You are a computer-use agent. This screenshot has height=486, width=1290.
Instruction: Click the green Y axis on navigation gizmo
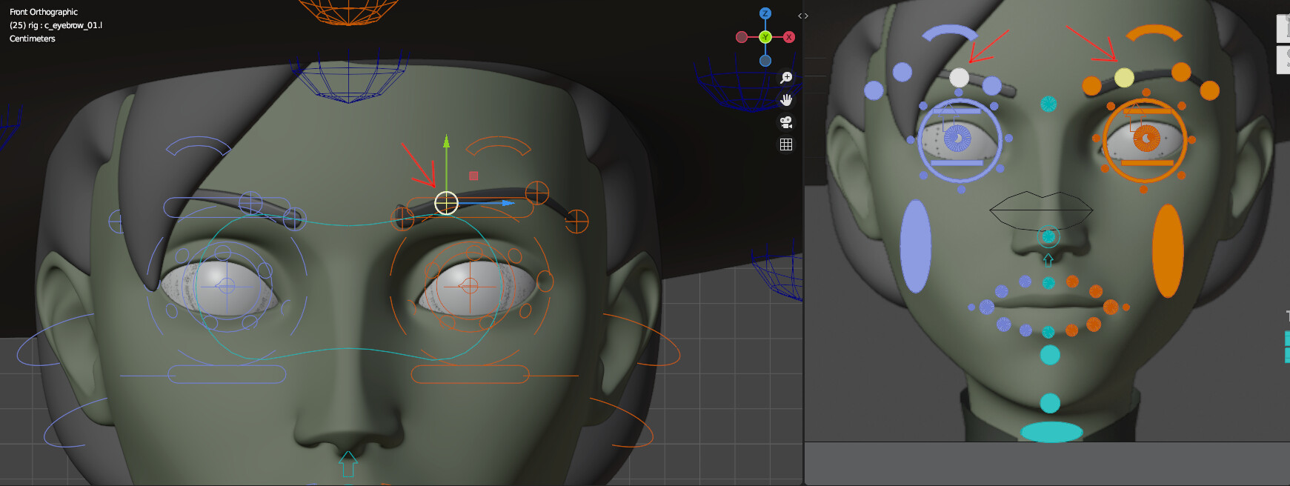pyautogui.click(x=765, y=37)
